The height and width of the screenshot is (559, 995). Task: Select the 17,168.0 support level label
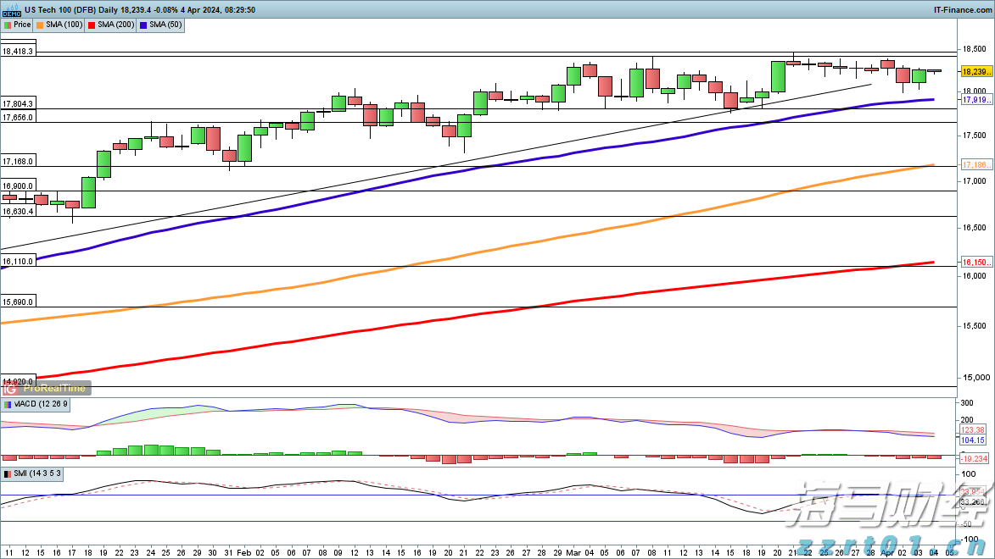[x=19, y=161]
